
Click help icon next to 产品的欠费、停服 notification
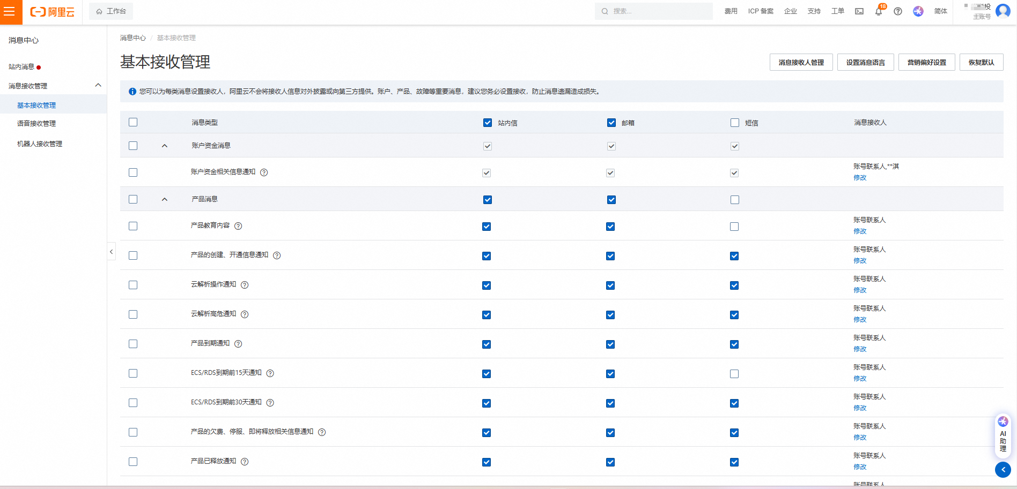point(322,432)
